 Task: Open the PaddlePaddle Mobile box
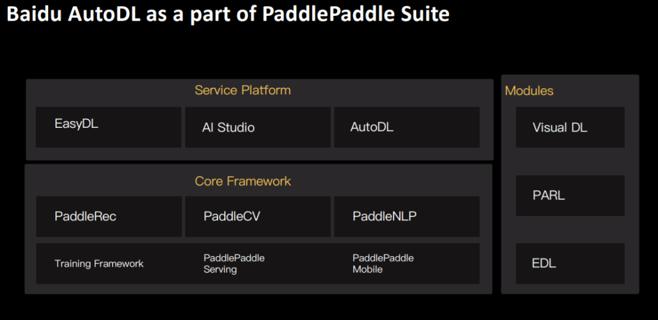coord(406,263)
